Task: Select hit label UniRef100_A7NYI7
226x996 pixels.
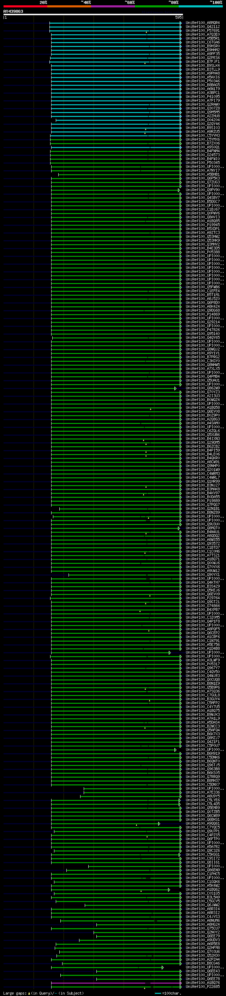Action: coord(202,171)
